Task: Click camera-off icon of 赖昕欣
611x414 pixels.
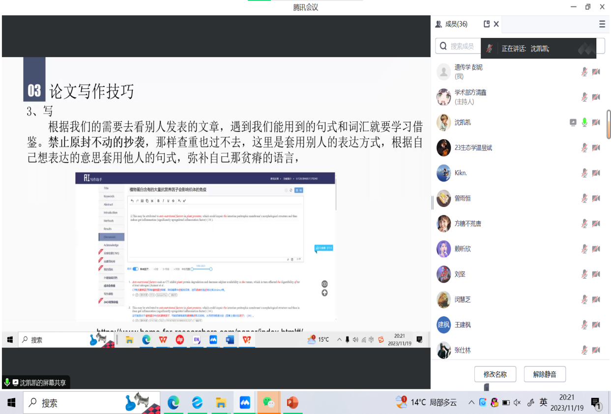Action: (596, 249)
